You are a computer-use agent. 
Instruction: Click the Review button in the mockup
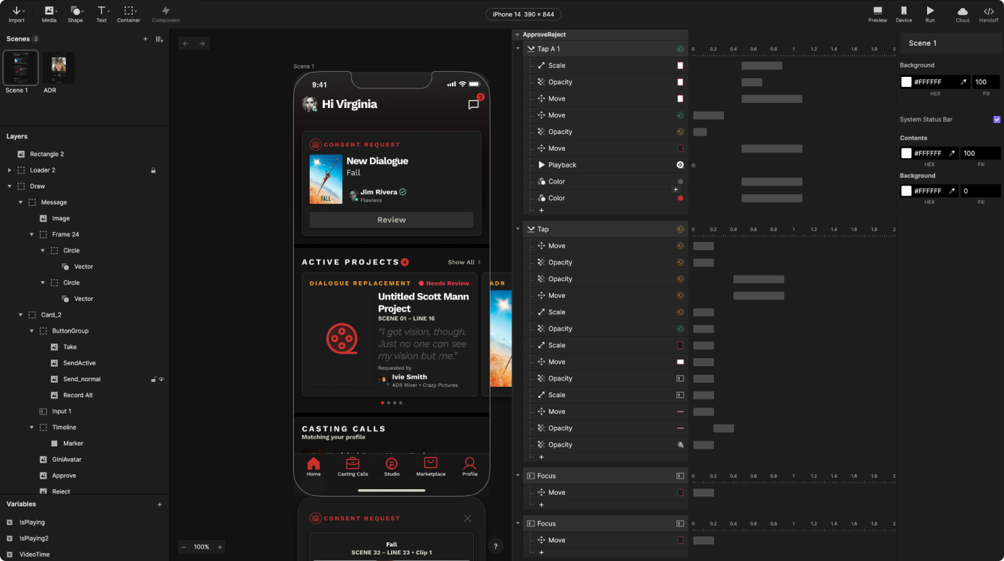point(391,220)
